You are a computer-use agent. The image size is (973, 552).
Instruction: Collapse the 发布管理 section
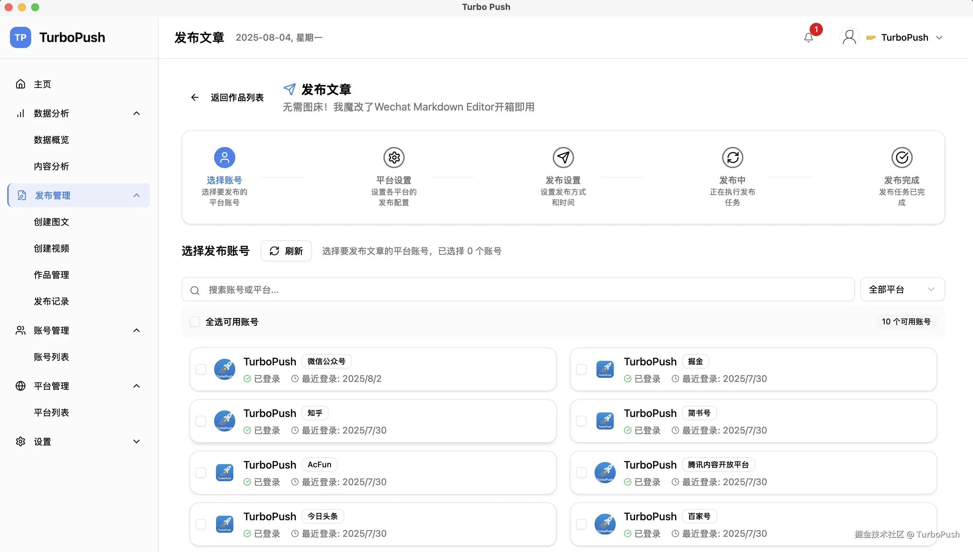(136, 195)
